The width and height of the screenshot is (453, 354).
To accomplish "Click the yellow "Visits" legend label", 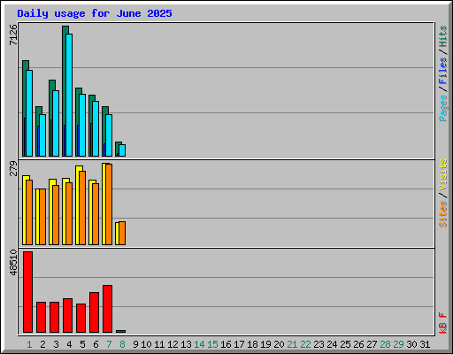I will point(442,174).
